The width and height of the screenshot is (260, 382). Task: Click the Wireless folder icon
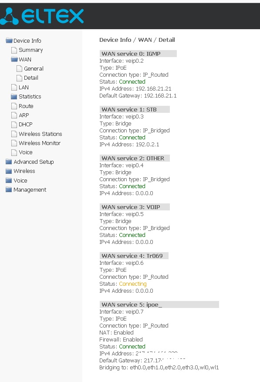(x=9, y=171)
